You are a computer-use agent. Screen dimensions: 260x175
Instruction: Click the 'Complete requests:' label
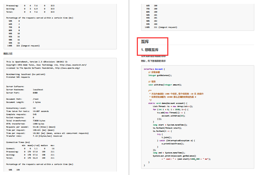[x=16, y=114]
